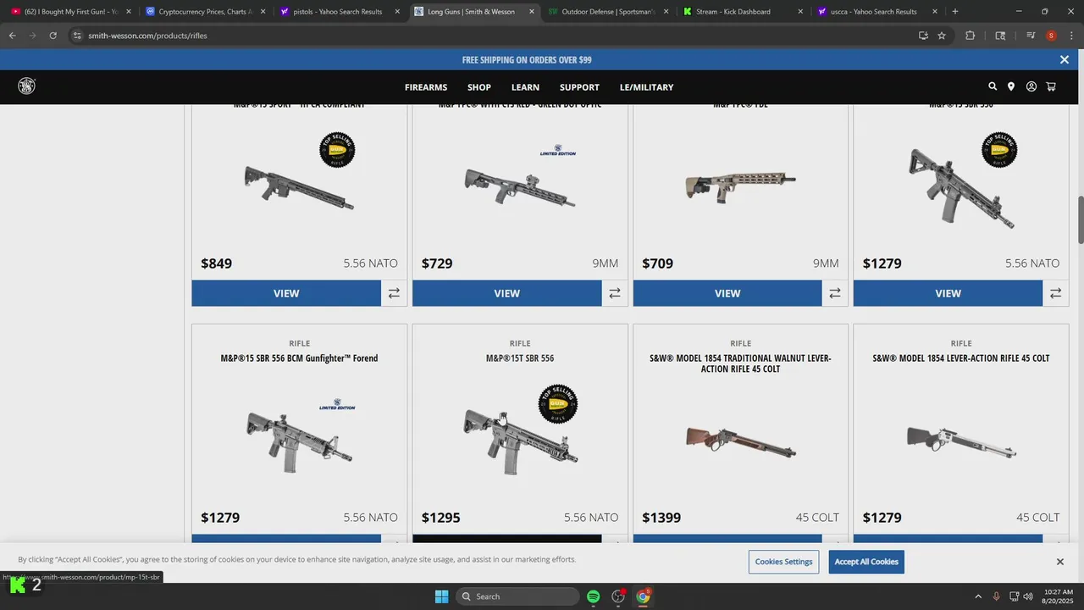Click the browser address bar URL

click(x=147, y=36)
